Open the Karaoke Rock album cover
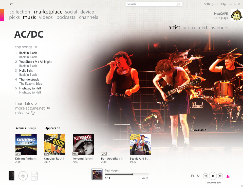This screenshot has height=187, width=243. (55, 145)
